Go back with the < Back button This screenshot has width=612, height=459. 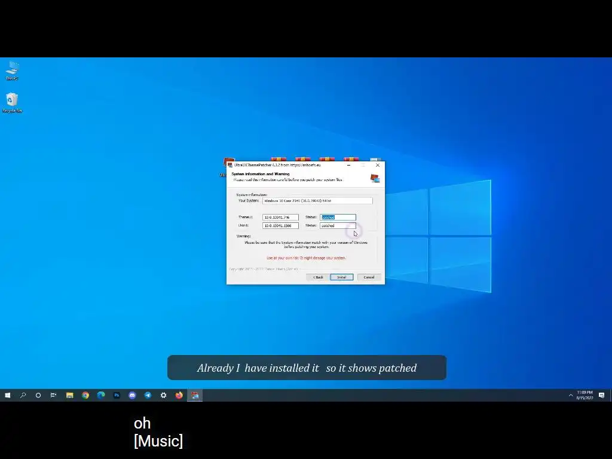318,277
